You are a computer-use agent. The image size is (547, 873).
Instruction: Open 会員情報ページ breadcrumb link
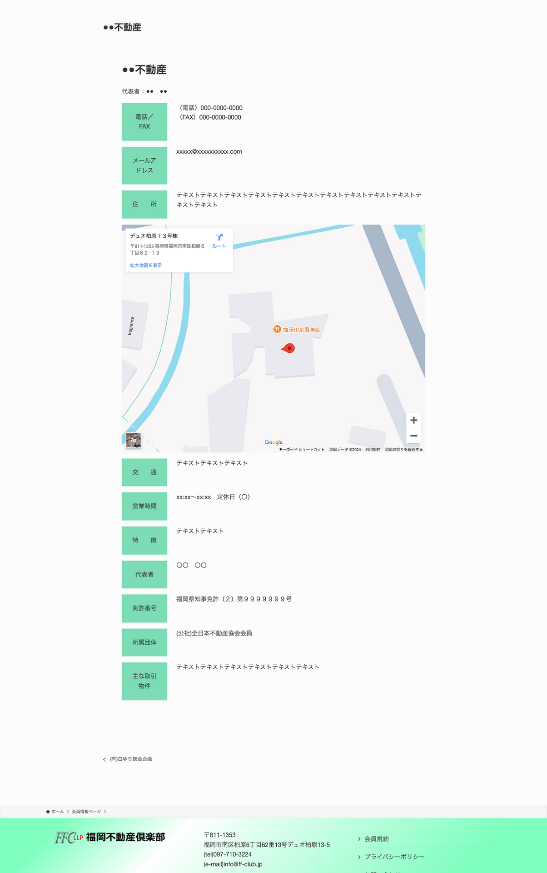pos(86,812)
